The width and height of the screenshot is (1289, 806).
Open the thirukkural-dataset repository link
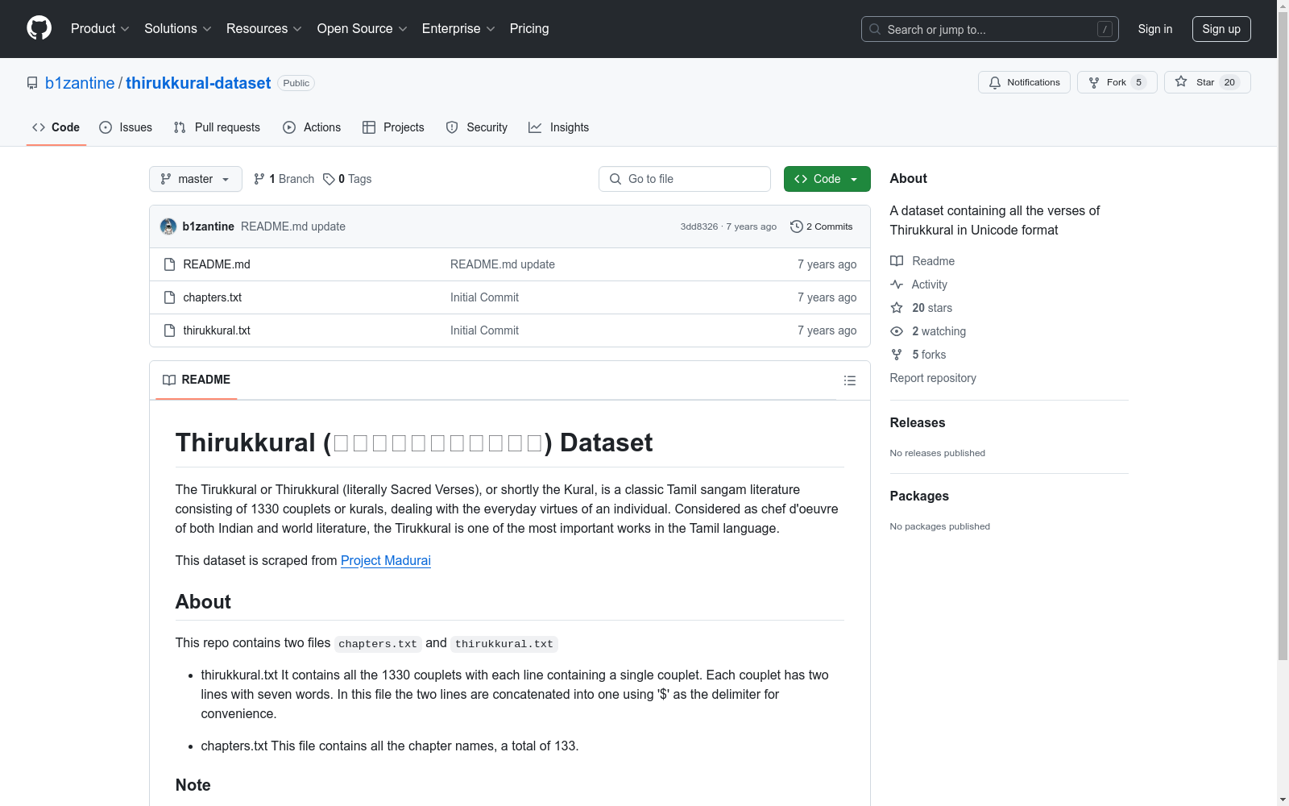tap(198, 83)
